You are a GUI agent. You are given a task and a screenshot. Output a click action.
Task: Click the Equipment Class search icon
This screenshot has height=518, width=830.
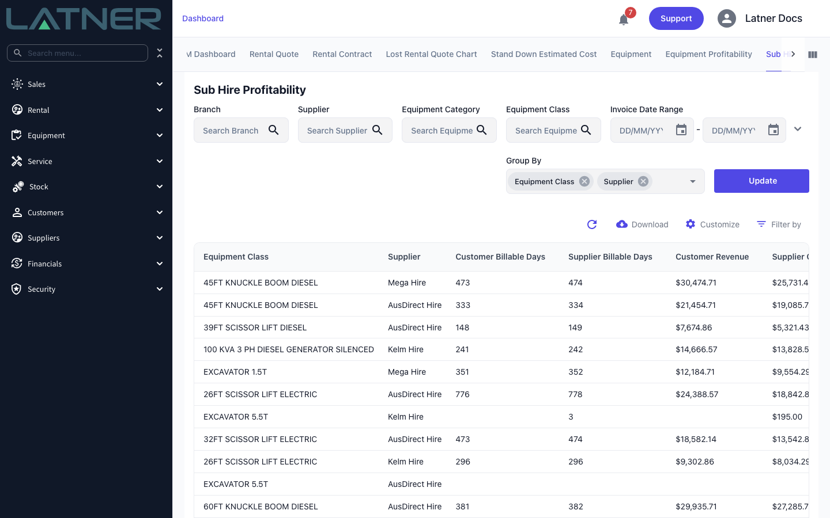(x=586, y=130)
